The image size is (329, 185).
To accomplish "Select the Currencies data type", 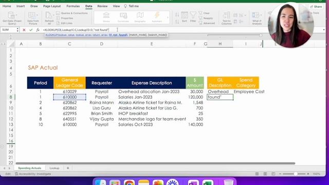I will 123,17.
